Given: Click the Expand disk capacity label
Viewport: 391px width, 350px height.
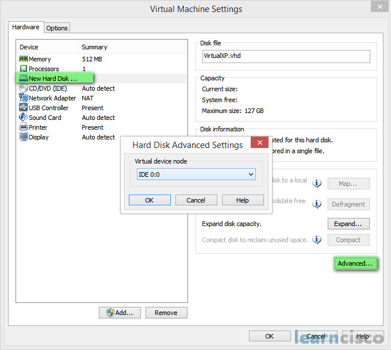Looking at the screenshot, I should 232,224.
